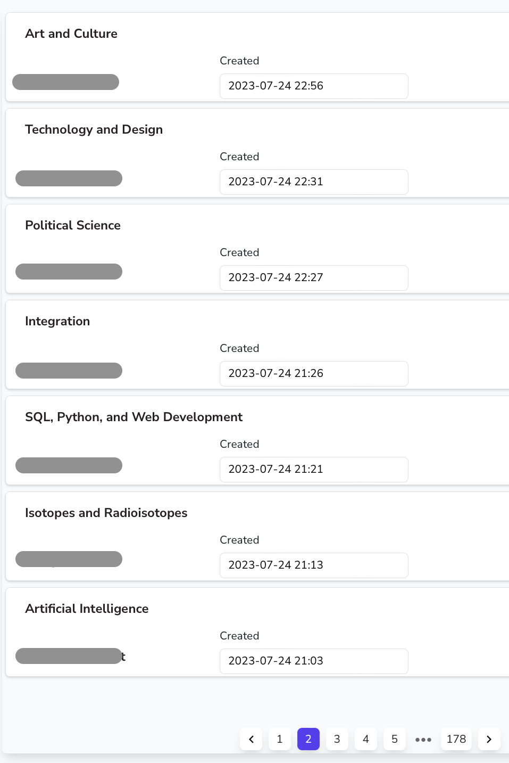509x763 pixels.
Task: Open page 1 of results
Action: pos(280,739)
